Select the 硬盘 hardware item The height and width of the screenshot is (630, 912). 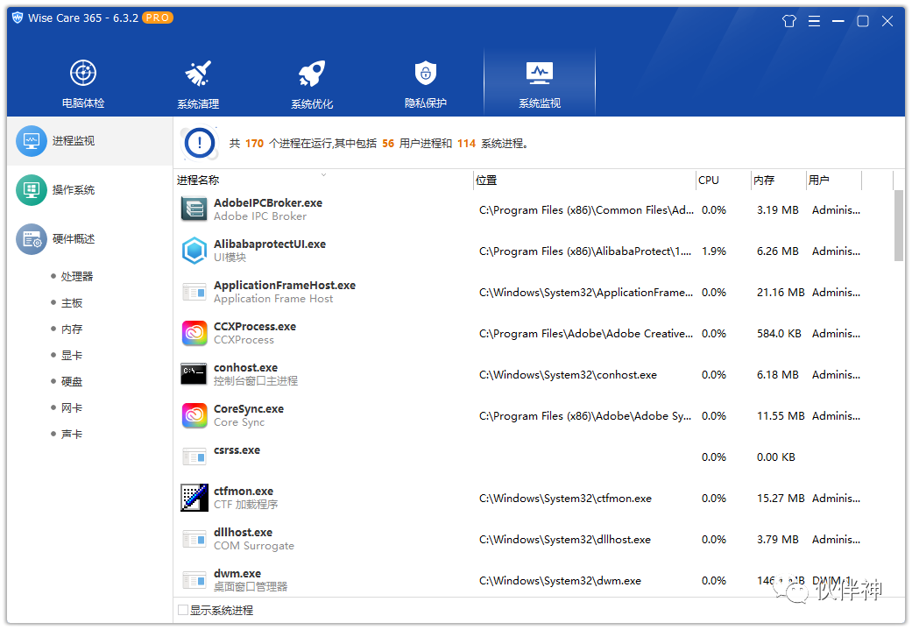tap(72, 382)
